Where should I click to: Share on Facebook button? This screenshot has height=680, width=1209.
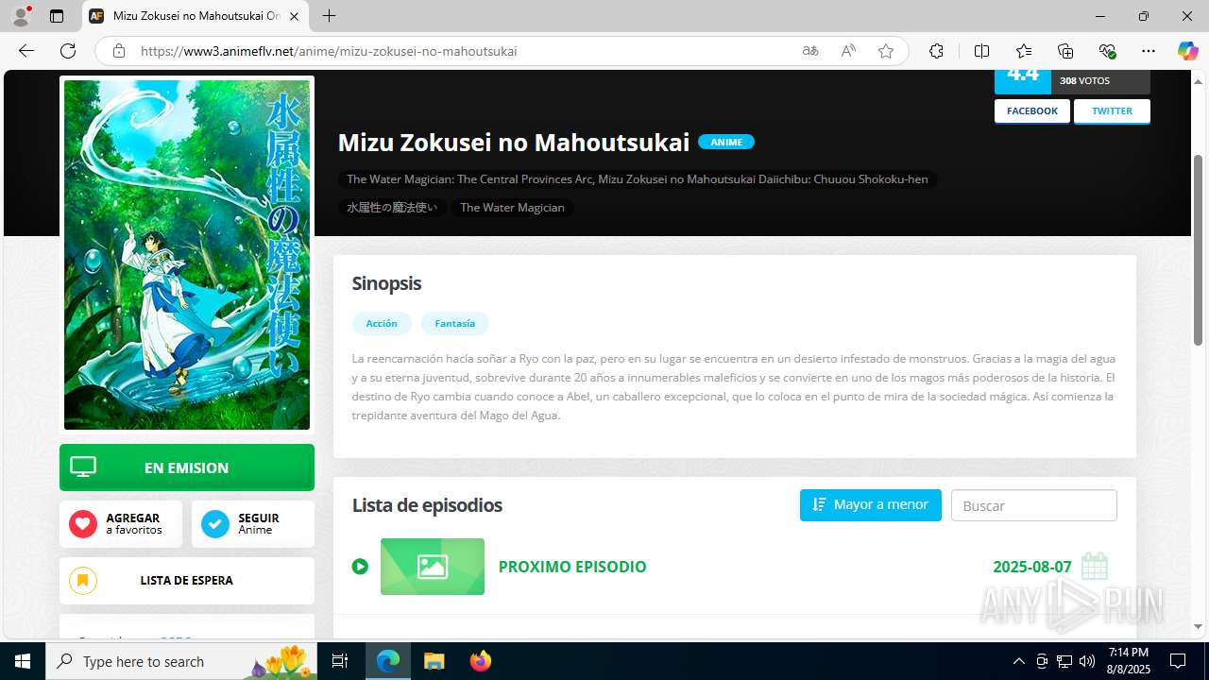[1032, 111]
